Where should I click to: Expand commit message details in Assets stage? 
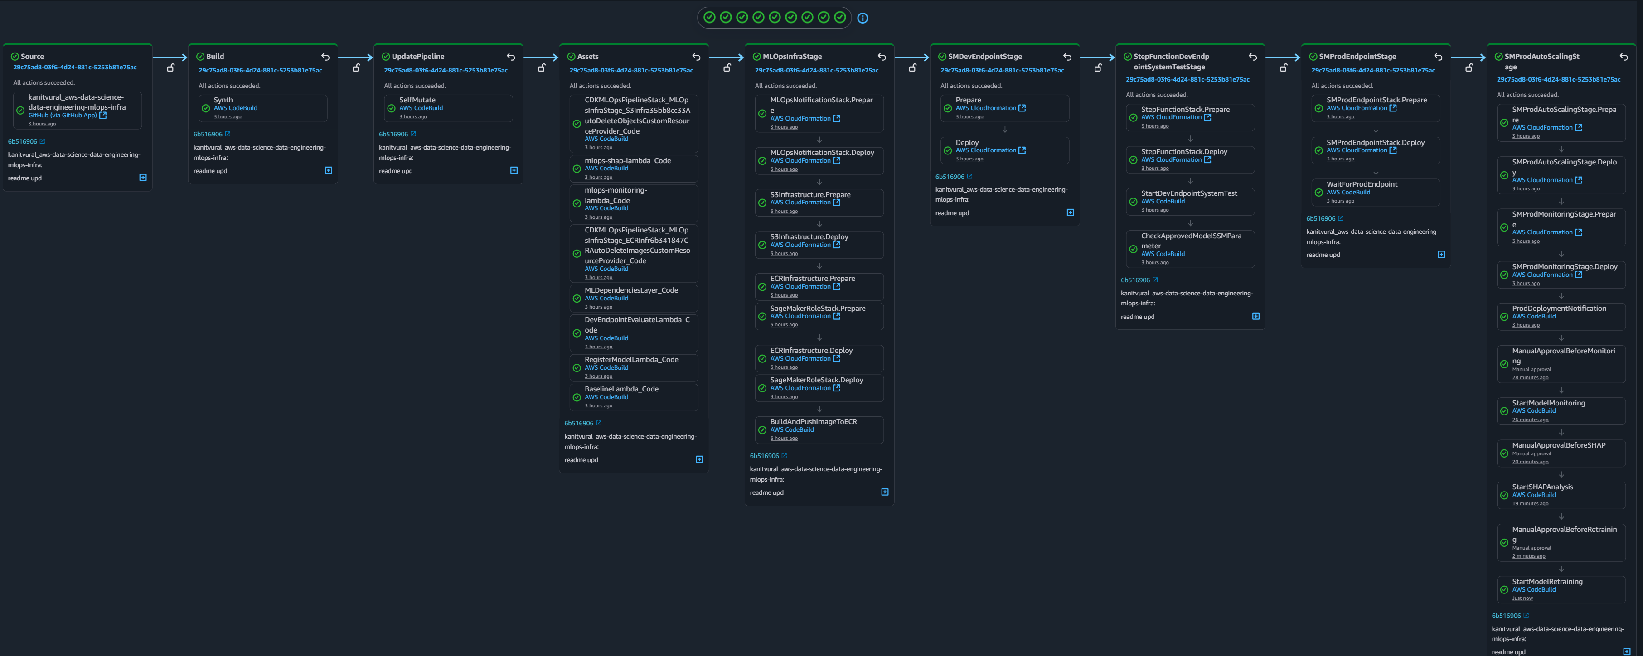tap(700, 459)
